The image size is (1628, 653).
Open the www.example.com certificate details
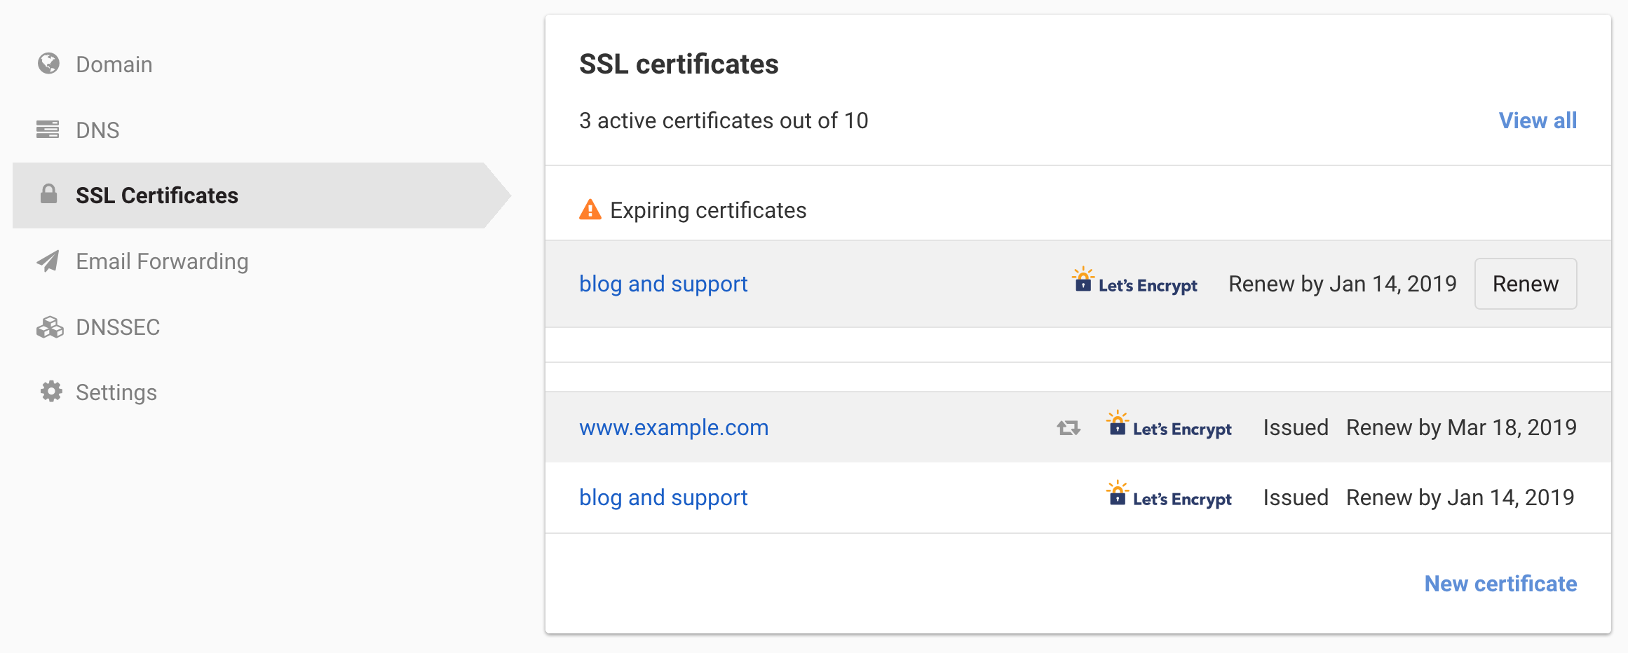(x=673, y=427)
